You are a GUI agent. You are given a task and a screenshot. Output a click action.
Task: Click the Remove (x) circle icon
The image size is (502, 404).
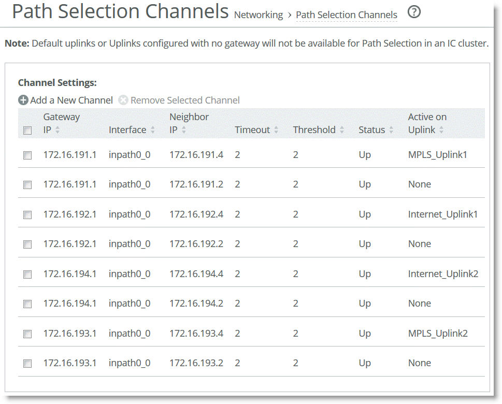click(123, 100)
